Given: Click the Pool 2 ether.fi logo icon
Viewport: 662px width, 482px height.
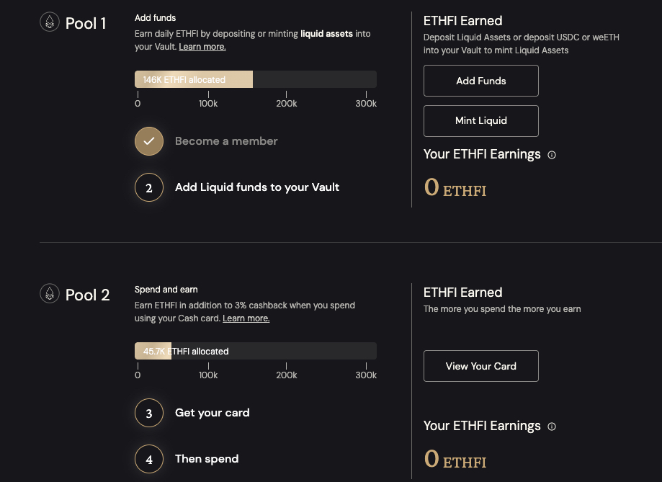Looking at the screenshot, I should (49, 294).
